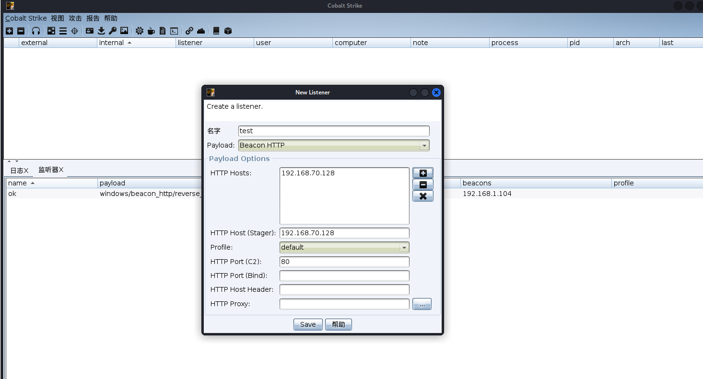Show the target table crosshair icon
Screen dimensions: 703x379
(x=74, y=31)
